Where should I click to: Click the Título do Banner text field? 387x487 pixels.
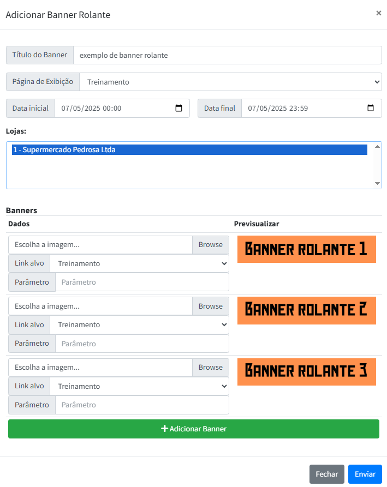[x=227, y=55]
